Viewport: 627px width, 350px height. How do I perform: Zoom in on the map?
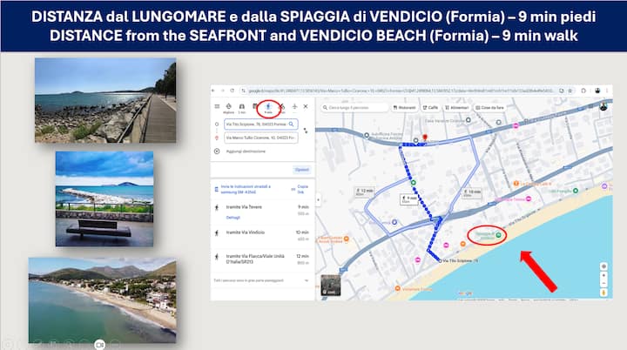[x=603, y=276]
